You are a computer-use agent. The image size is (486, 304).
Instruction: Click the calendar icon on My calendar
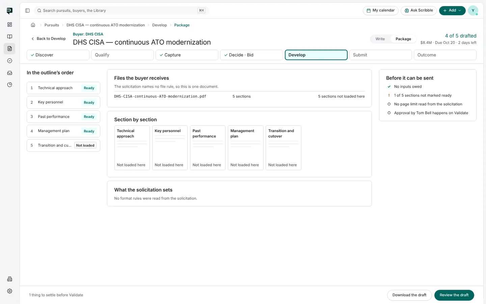click(369, 10)
